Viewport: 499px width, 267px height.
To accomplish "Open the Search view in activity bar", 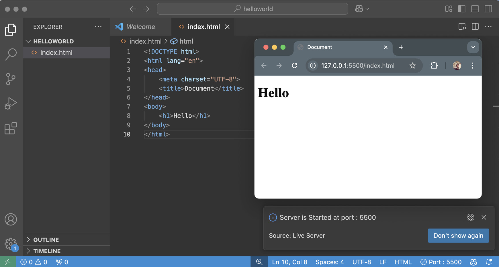I will pyautogui.click(x=11, y=54).
